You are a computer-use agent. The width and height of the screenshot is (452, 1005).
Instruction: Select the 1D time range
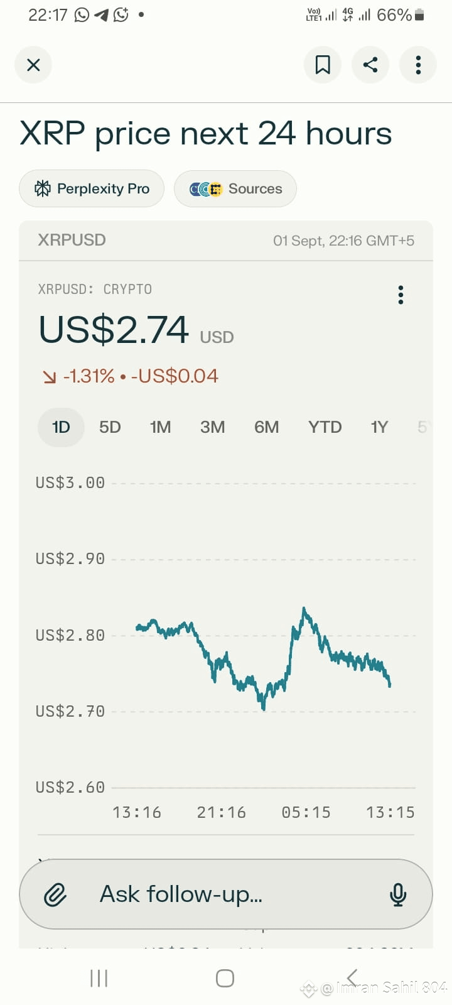pyautogui.click(x=61, y=428)
